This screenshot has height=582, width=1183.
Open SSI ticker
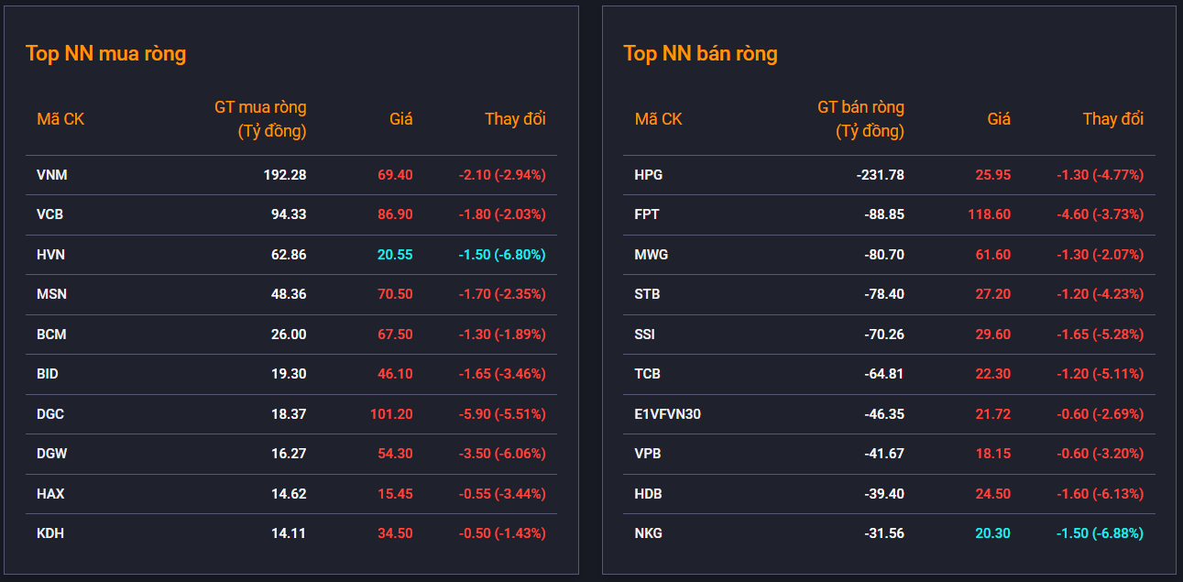[644, 335]
